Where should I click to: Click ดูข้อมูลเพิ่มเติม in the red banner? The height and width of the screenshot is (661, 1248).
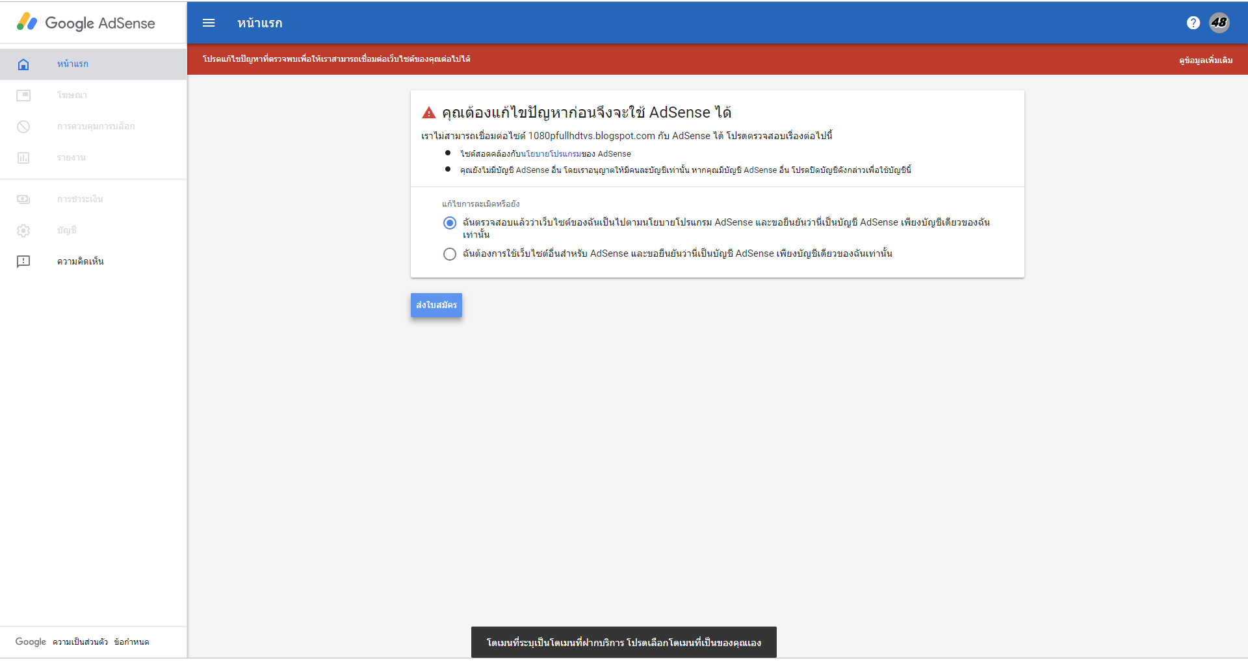click(1206, 60)
